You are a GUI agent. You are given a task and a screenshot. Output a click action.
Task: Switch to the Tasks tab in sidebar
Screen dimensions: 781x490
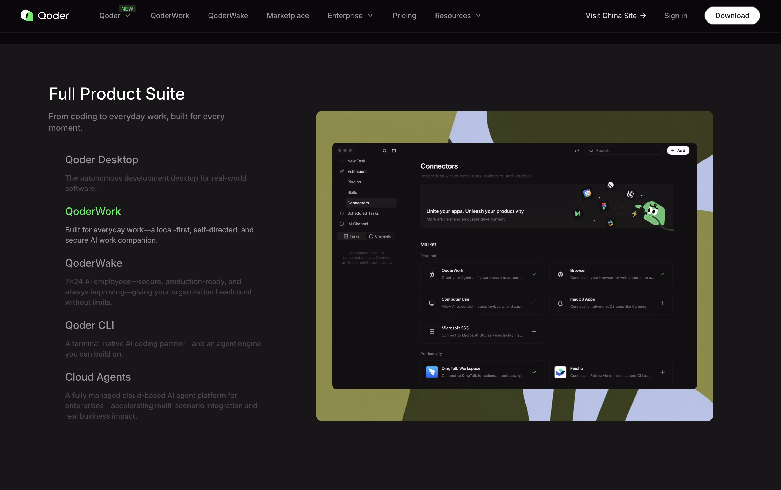pos(351,236)
